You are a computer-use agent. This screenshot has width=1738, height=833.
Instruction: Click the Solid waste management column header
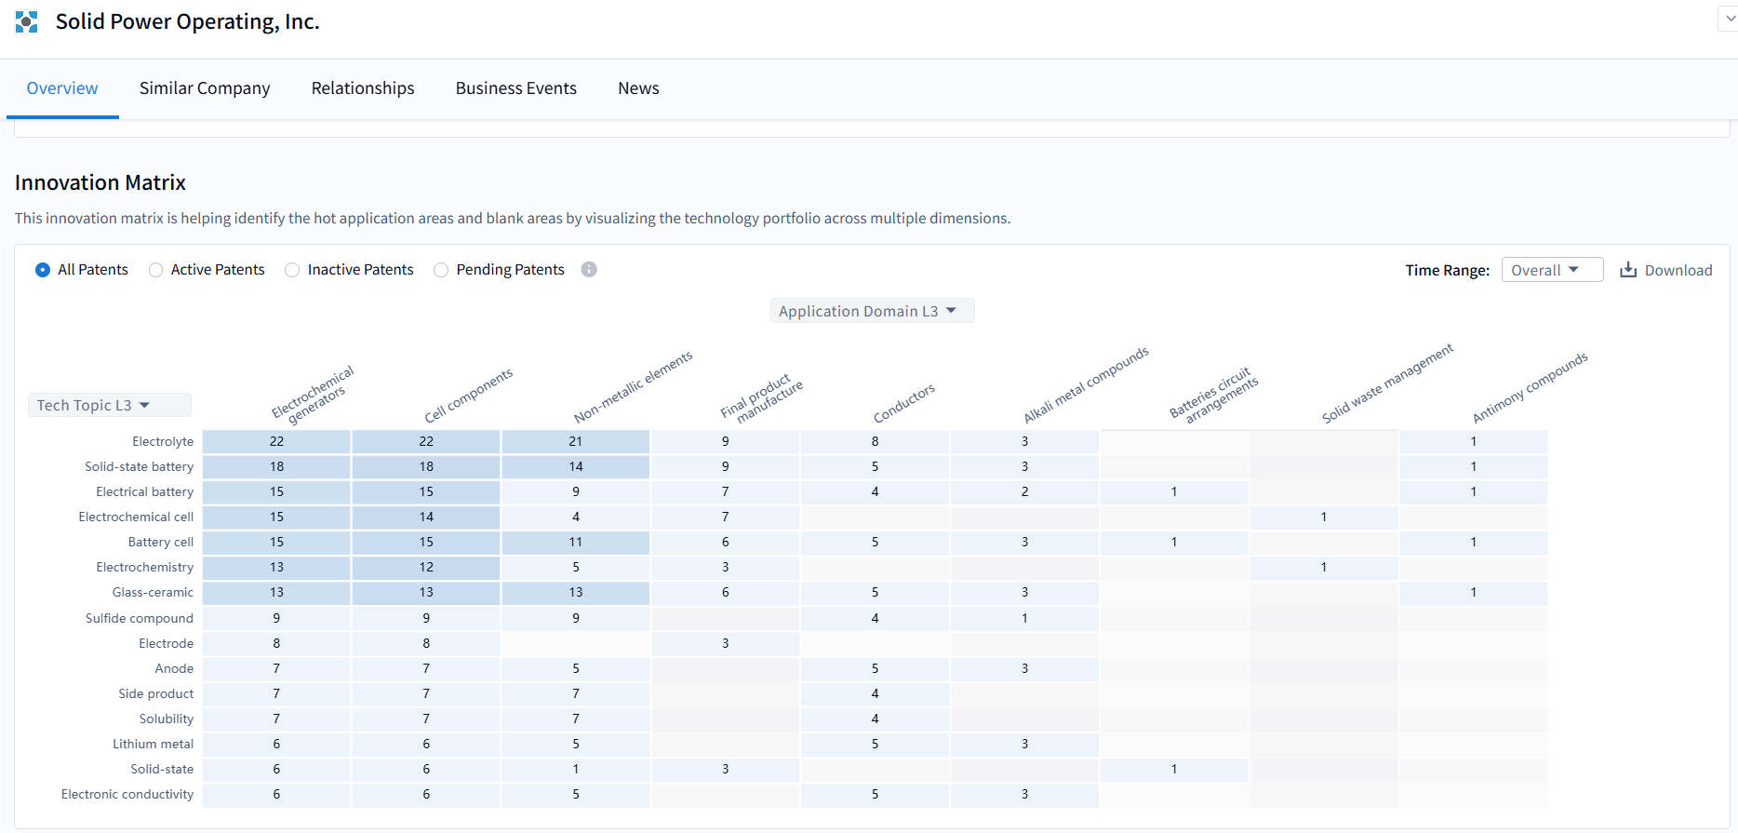click(1385, 384)
